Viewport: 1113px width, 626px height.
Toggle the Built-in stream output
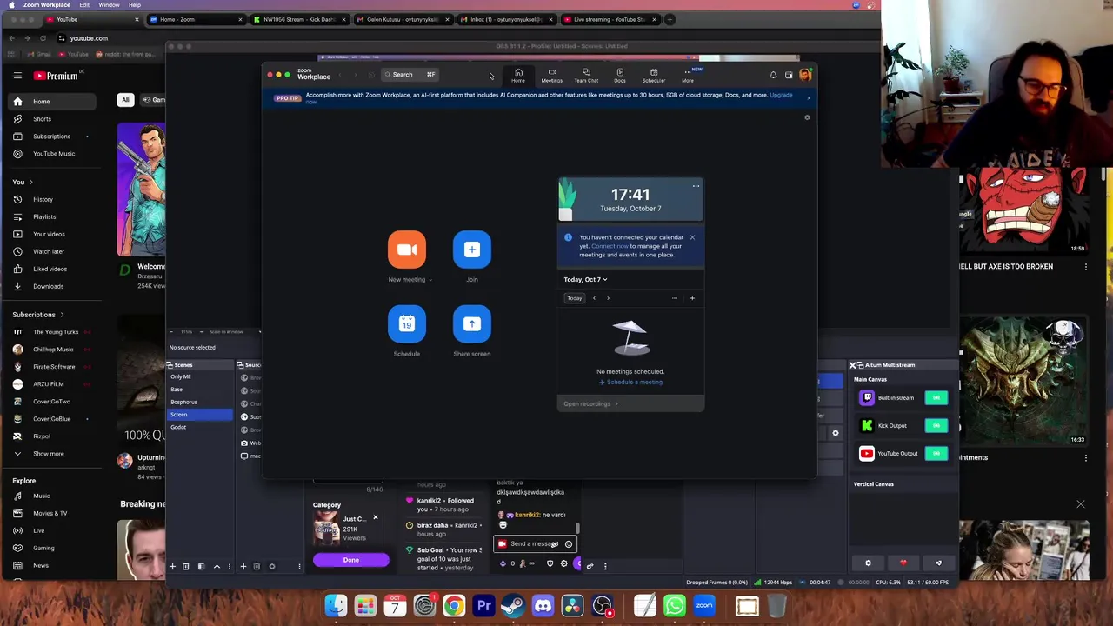point(936,398)
